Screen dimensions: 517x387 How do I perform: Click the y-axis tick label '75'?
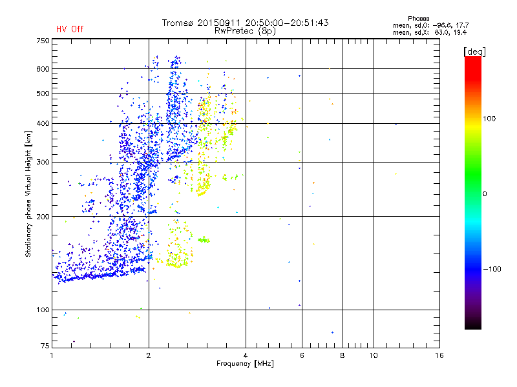click(45, 346)
